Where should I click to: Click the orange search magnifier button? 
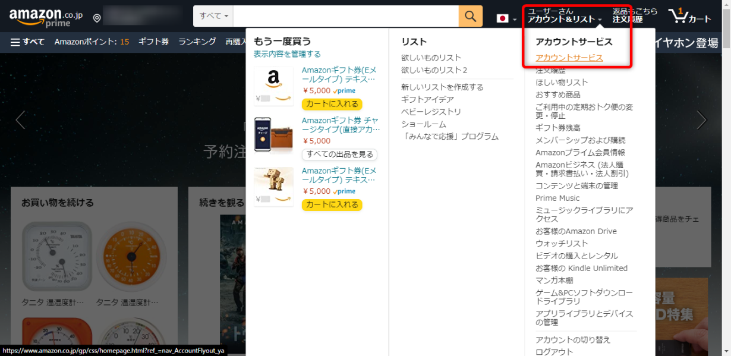click(470, 17)
